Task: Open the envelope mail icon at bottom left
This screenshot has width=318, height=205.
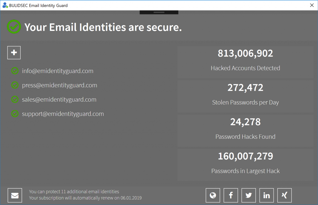Action: pyautogui.click(x=15, y=195)
